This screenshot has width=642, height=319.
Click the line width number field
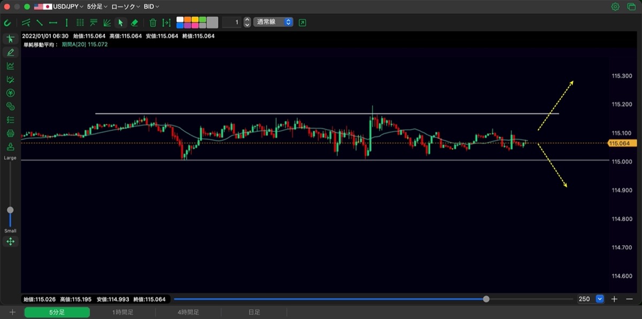tap(231, 22)
